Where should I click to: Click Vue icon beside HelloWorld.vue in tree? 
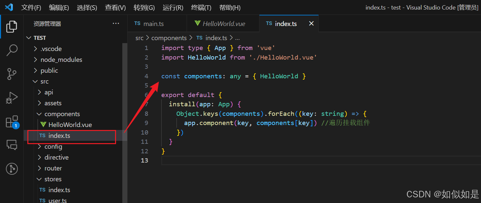point(43,125)
